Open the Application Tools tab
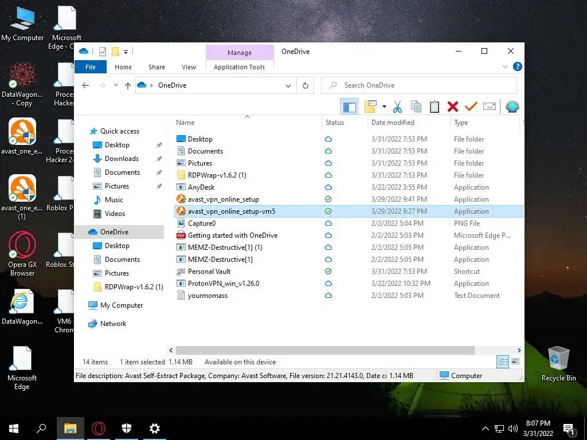Screen dimensions: 587x440 239,67
